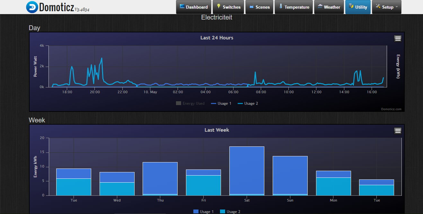The image size is (423, 214).
Task: Toggle Usage 2 series in Last 24 Hours legend
Action: tap(248, 103)
